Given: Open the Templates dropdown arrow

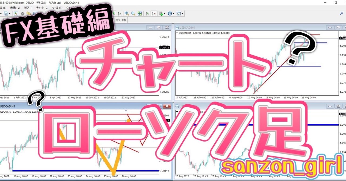Looking at the screenshot, I should (x=183, y=14).
